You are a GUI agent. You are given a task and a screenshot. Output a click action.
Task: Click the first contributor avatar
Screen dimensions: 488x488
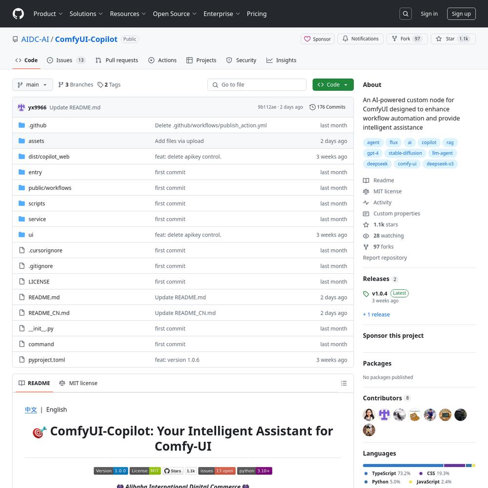[369, 414]
